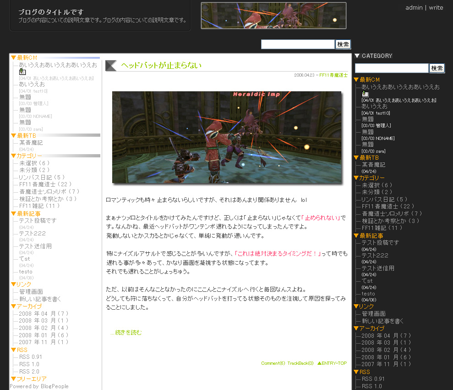The width and height of the screenshot is (453, 390).
Task: Open left recent entry テスト送信用
Action: point(35,246)
